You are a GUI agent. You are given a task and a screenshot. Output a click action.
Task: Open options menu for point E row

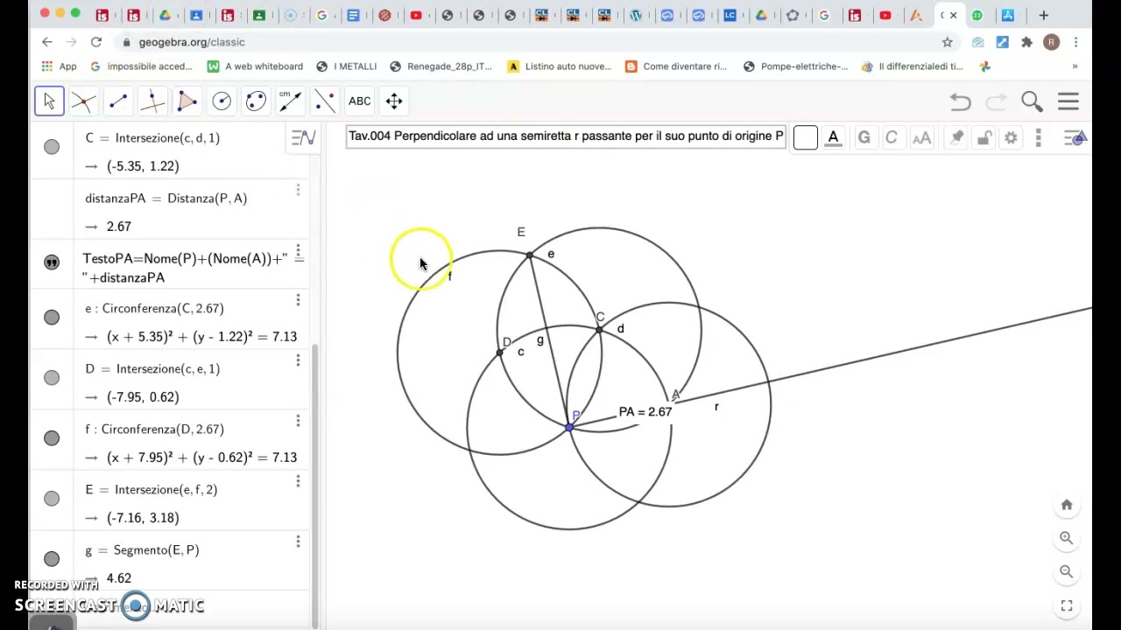[x=298, y=481]
